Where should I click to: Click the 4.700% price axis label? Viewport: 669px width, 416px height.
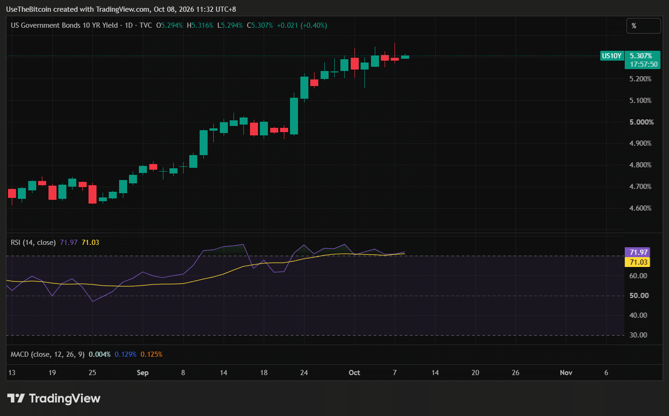point(640,187)
